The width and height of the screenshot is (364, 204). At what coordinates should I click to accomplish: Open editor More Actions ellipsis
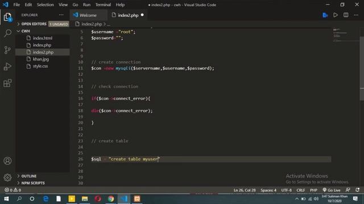(x=356, y=15)
